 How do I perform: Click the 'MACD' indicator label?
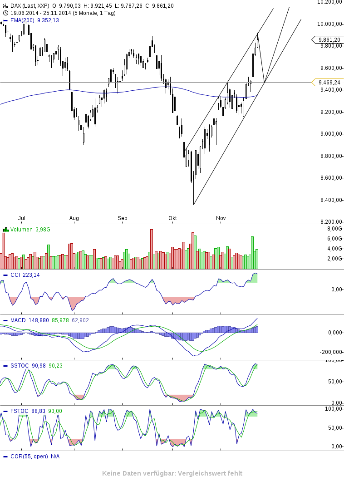pos(18,320)
